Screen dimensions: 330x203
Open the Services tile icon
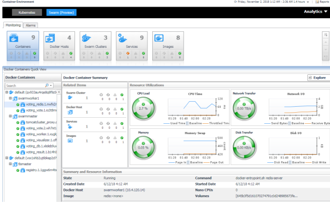click(123, 38)
